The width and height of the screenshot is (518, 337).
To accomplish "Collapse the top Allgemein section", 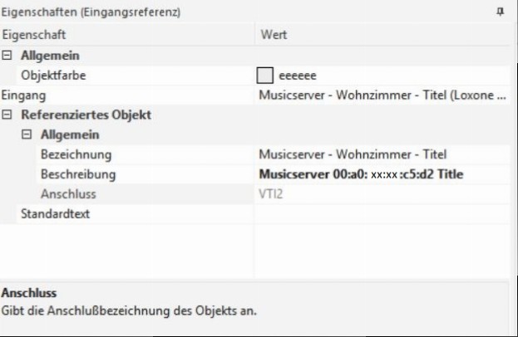I will tap(7, 56).
